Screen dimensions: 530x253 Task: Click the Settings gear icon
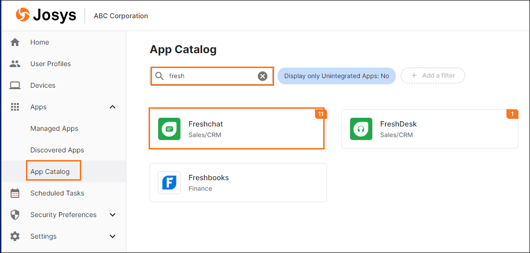pyautogui.click(x=15, y=236)
